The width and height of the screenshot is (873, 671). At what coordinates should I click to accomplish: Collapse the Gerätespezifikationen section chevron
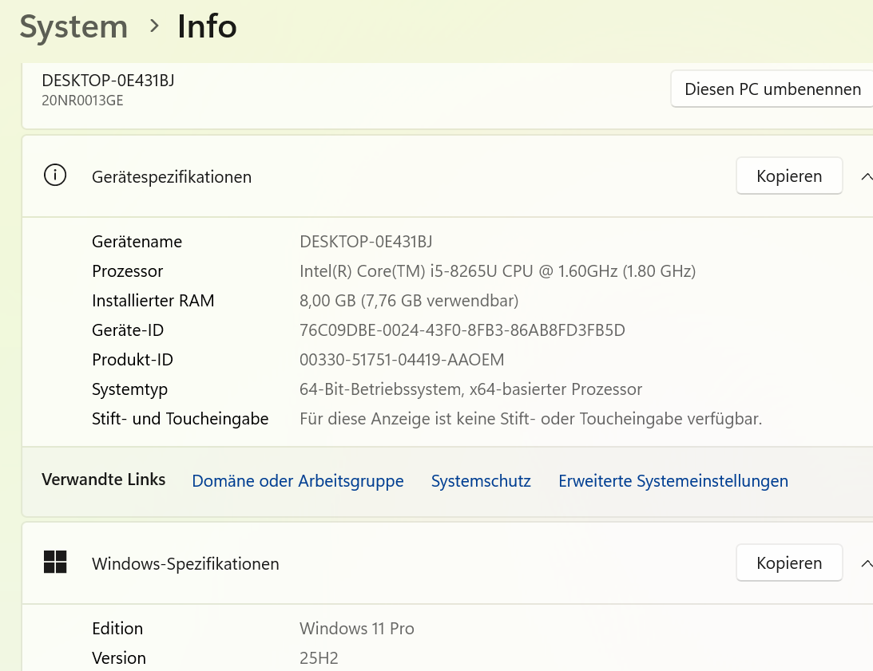[x=867, y=176]
